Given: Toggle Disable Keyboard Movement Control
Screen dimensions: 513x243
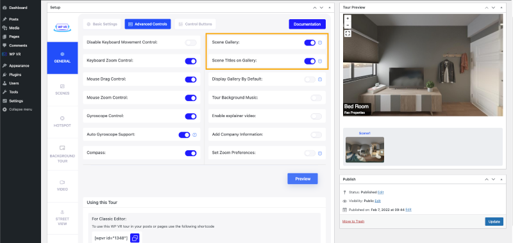Looking at the screenshot, I should (x=190, y=42).
